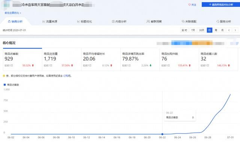Select the 商品收藏人数 32 card
Screen dimensions: 240x142
(218, 59)
